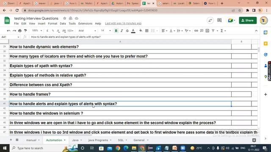Open the Format menu

click(x=53, y=24)
